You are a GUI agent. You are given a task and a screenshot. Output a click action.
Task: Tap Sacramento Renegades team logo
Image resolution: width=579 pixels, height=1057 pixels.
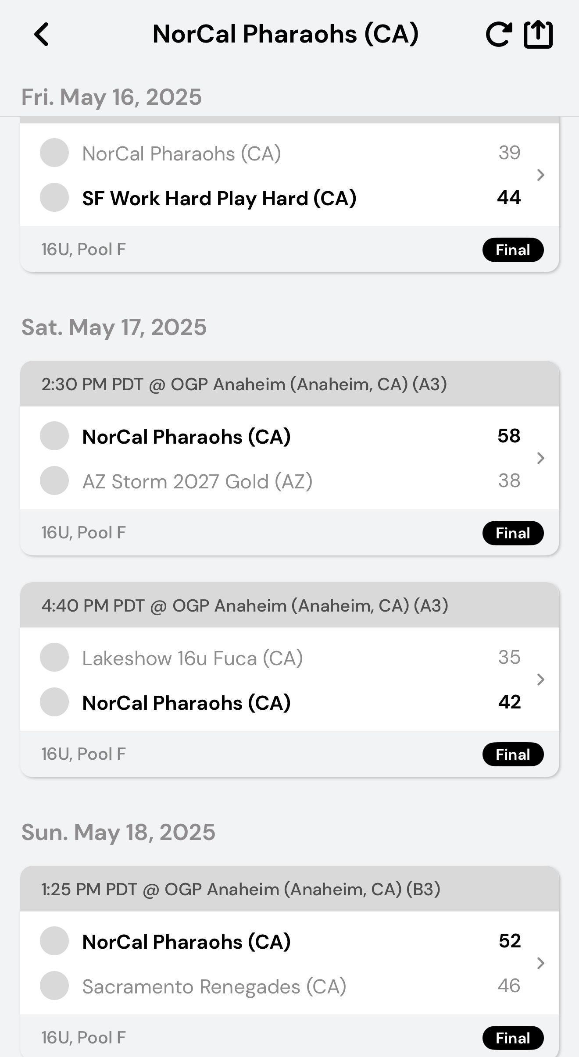(x=54, y=986)
